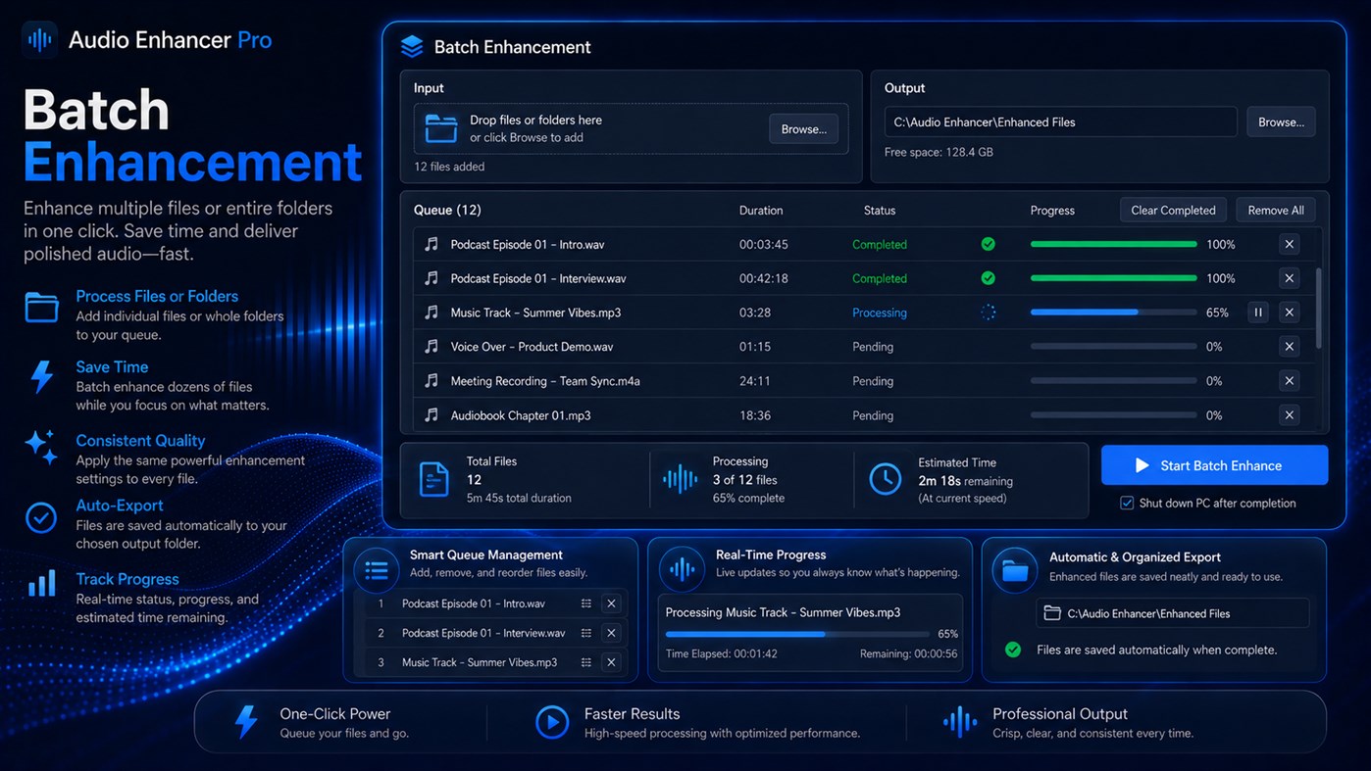Remove Voice Over – Product Demo.wav from queue
This screenshot has width=1371, height=771.
(x=1290, y=346)
